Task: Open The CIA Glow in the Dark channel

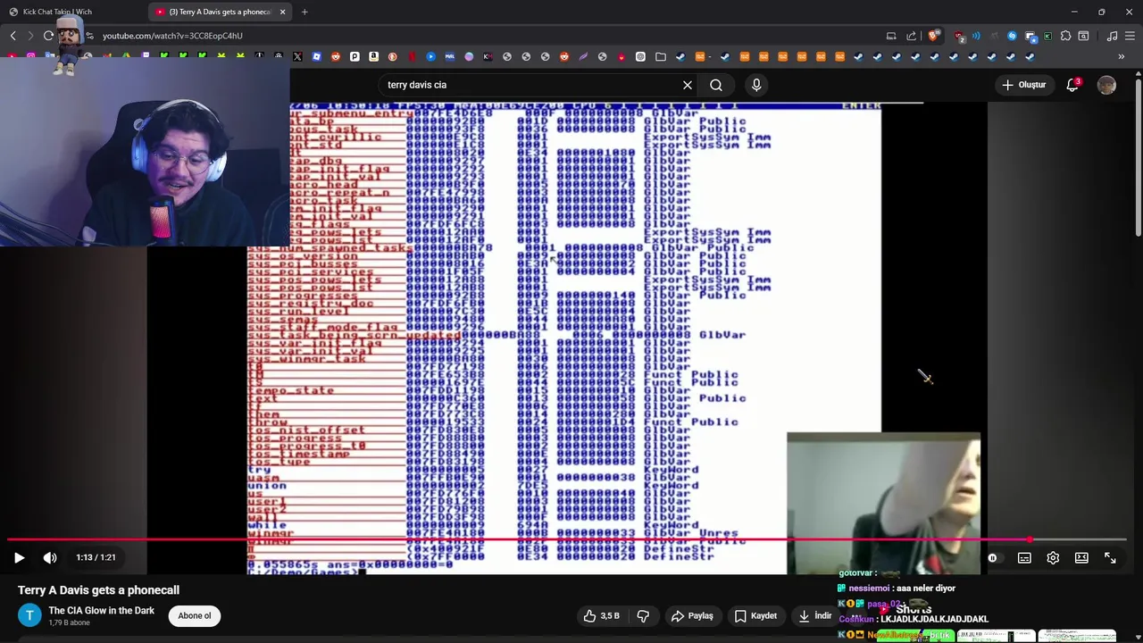Action: click(101, 611)
